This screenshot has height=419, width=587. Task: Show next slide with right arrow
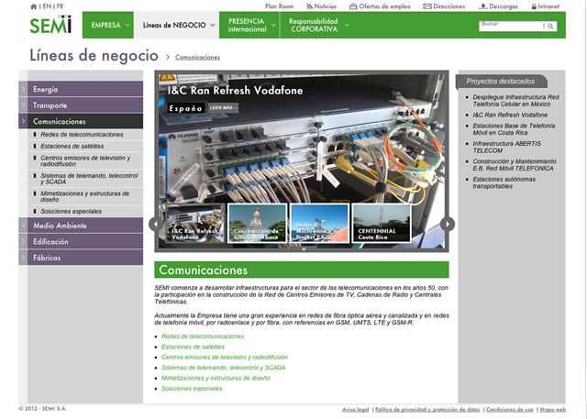[x=448, y=224]
